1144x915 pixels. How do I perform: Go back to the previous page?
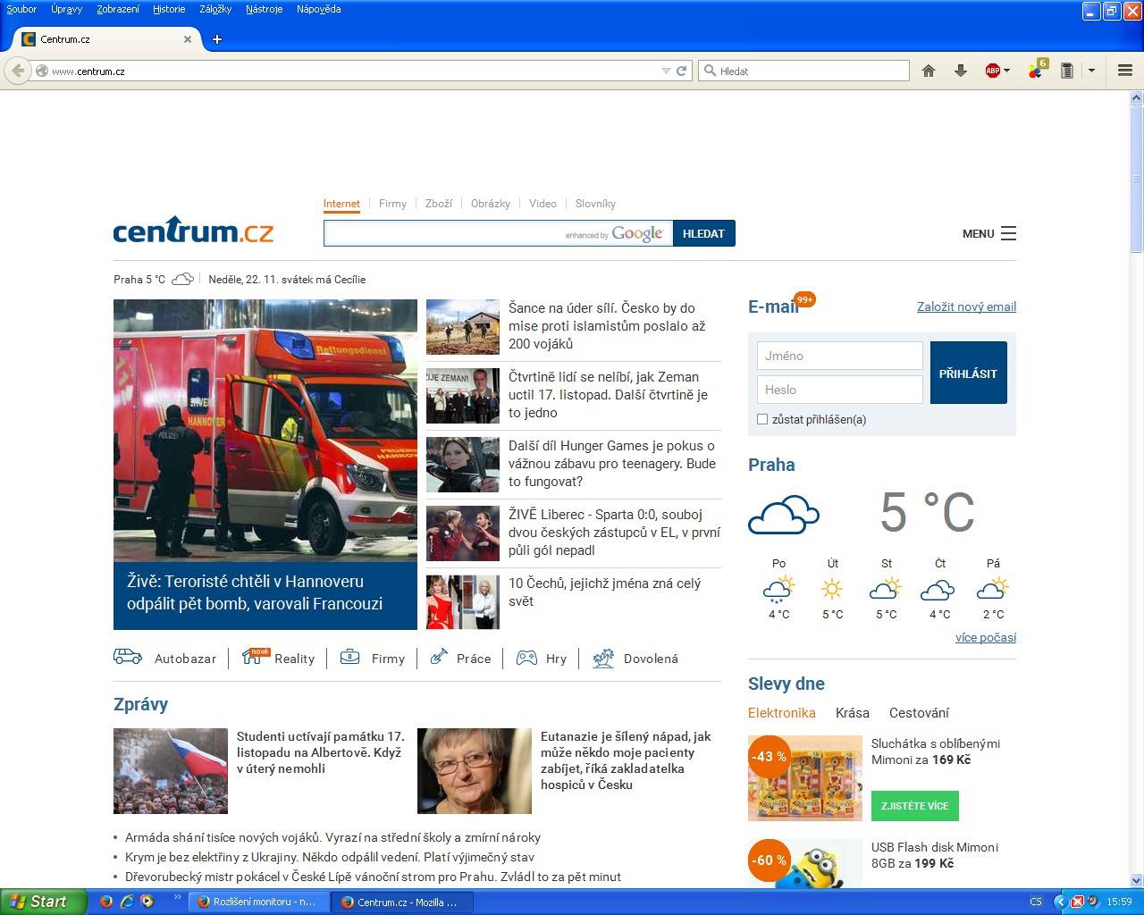coord(18,71)
